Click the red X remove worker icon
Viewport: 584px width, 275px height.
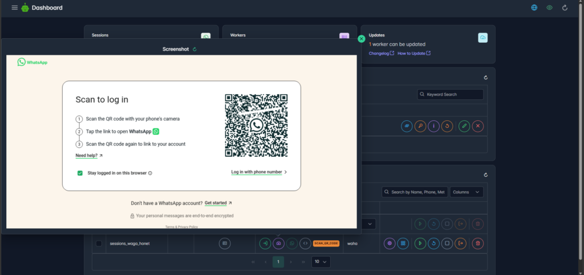pos(477,126)
